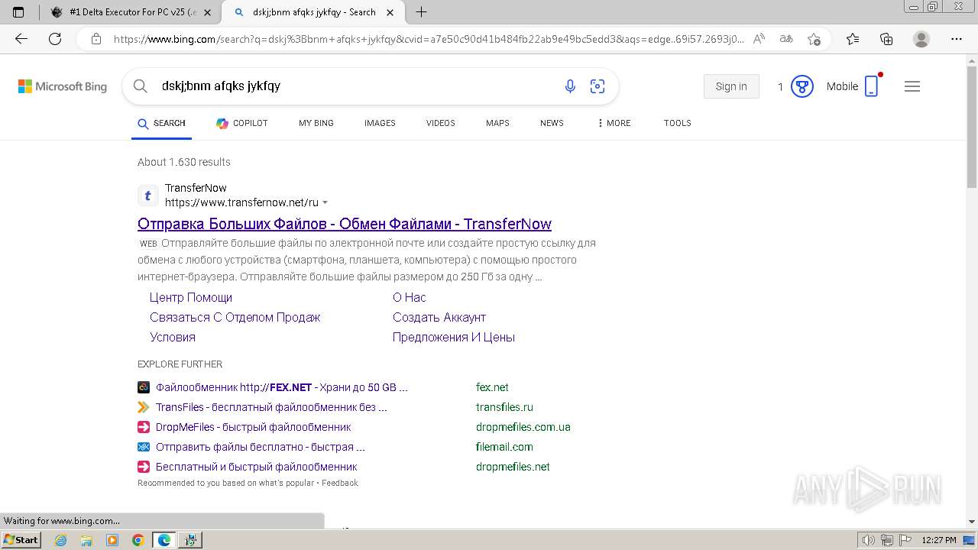Switch to VIDEOS results
Screen dimensions: 978x550
click(441, 123)
